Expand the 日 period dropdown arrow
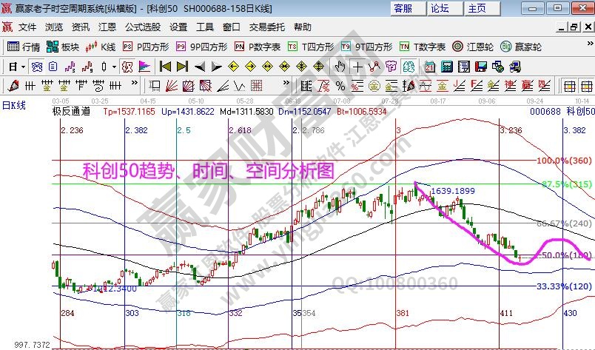 tap(23, 66)
